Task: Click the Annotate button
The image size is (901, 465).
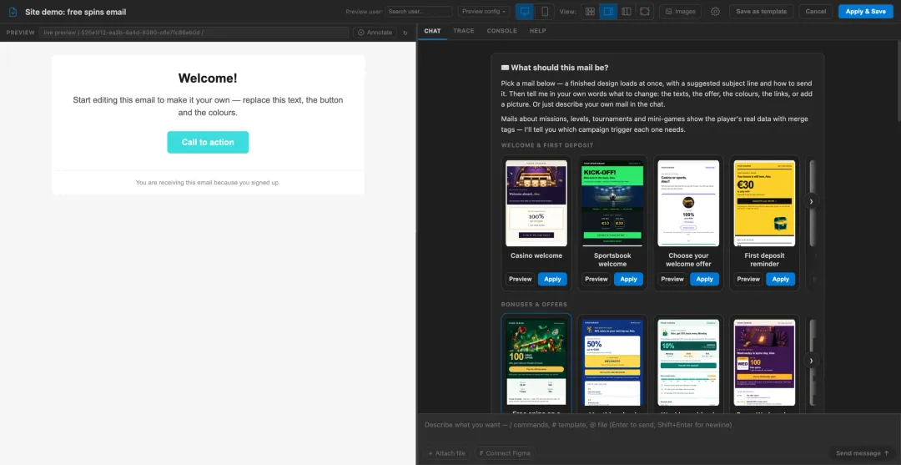Action: [375, 33]
